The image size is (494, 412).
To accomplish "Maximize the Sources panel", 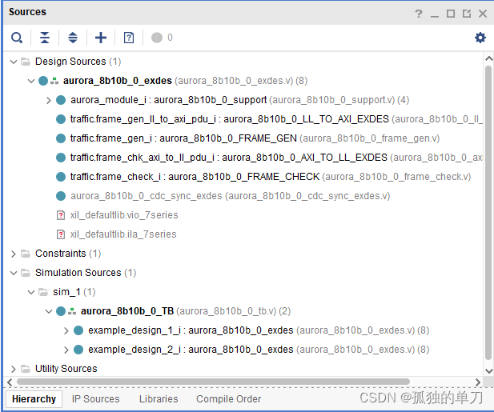I will [451, 14].
